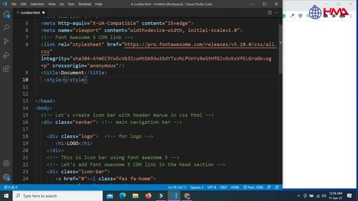Open the Extensions view

[x=6, y=69]
